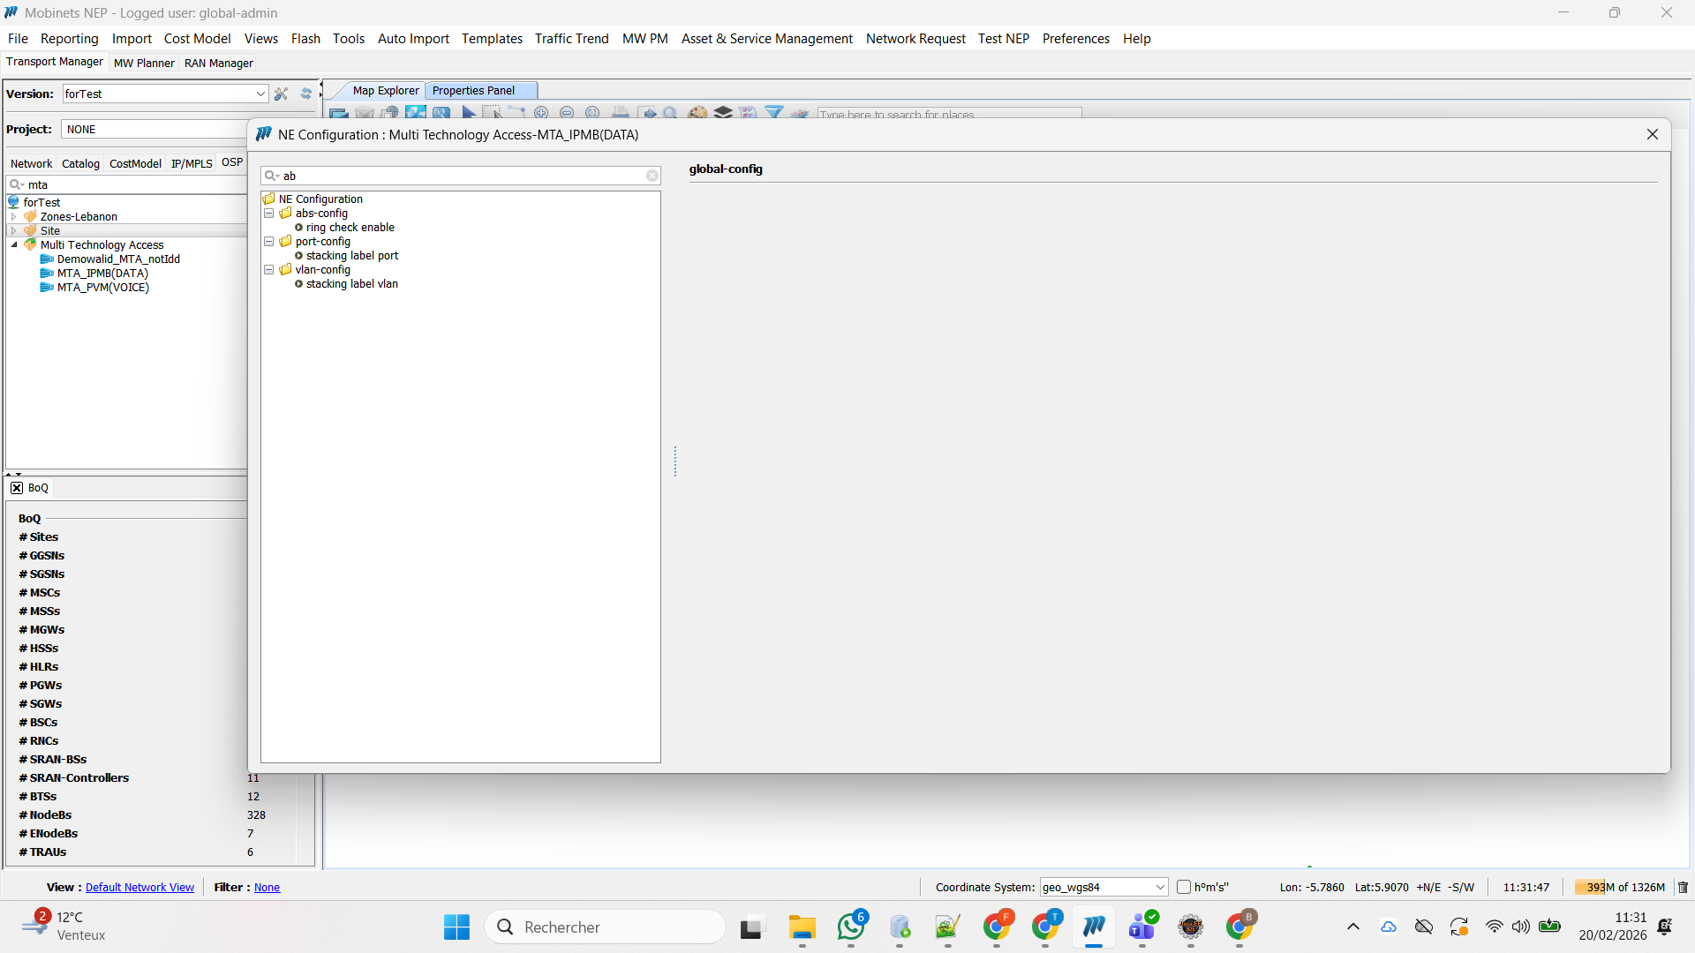Screen dimensions: 1695x953
Task: Click the Default Network View link
Action: tap(139, 887)
